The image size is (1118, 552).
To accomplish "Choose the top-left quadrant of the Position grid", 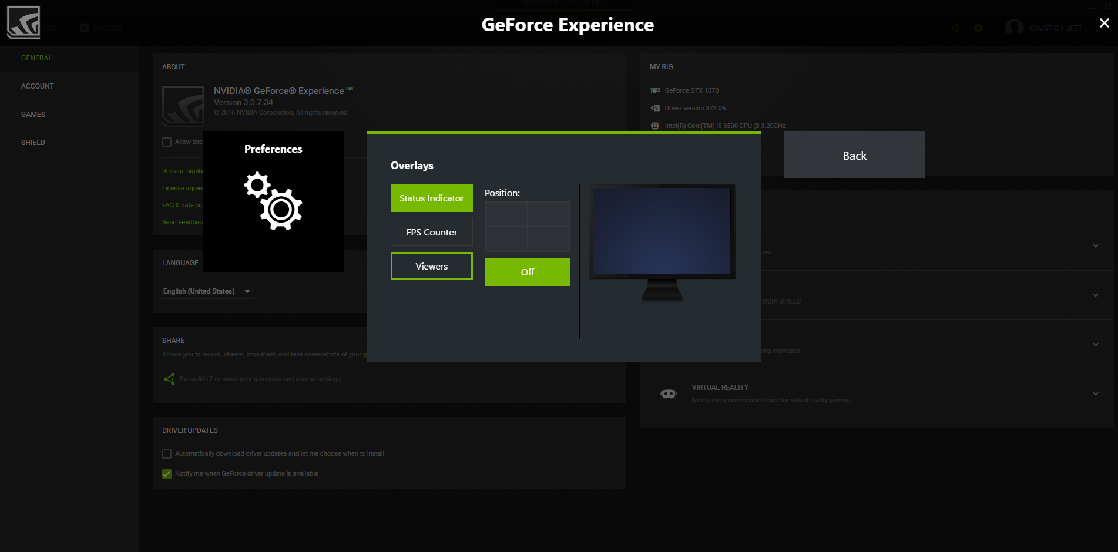I will [506, 214].
